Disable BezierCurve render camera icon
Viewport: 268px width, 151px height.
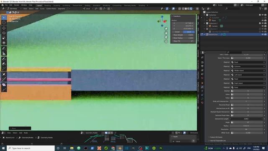pos(265,34)
